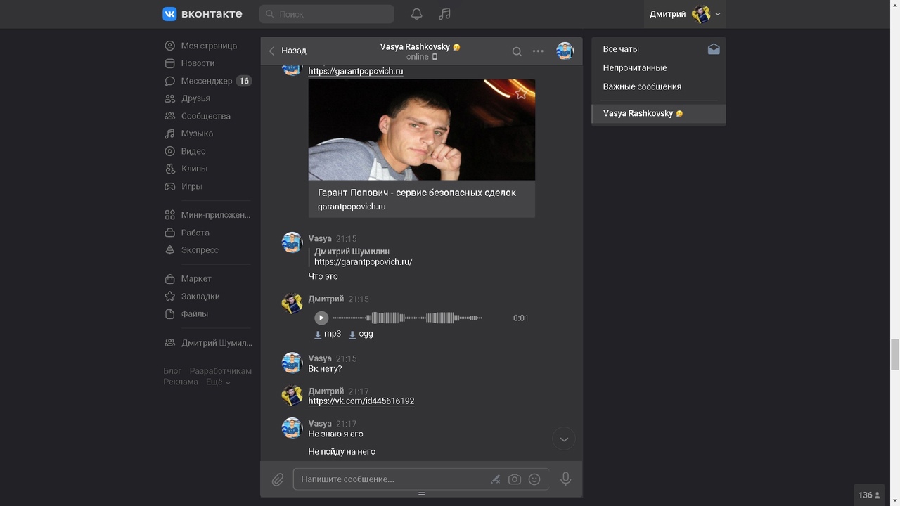
Task: Click the microphone voice message icon
Action: (x=565, y=479)
